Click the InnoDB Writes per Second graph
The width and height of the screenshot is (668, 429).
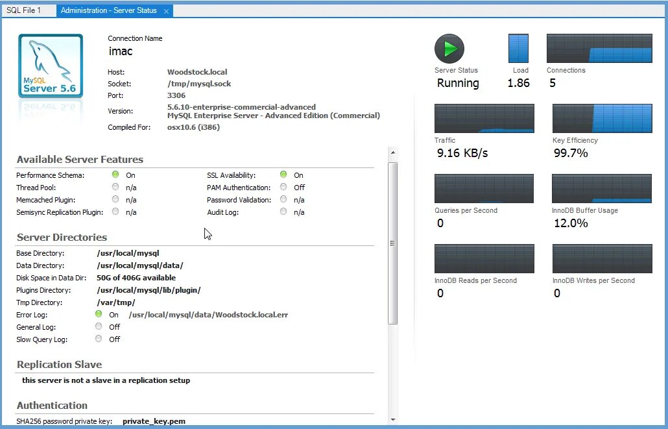pos(602,258)
